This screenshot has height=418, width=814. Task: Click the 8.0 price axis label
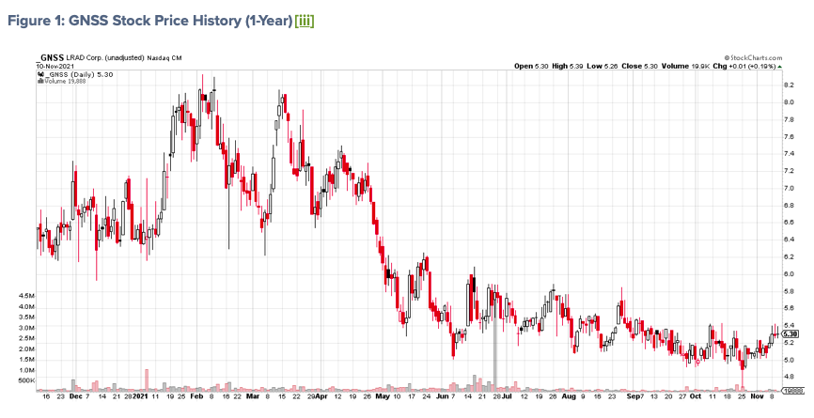pos(789,102)
